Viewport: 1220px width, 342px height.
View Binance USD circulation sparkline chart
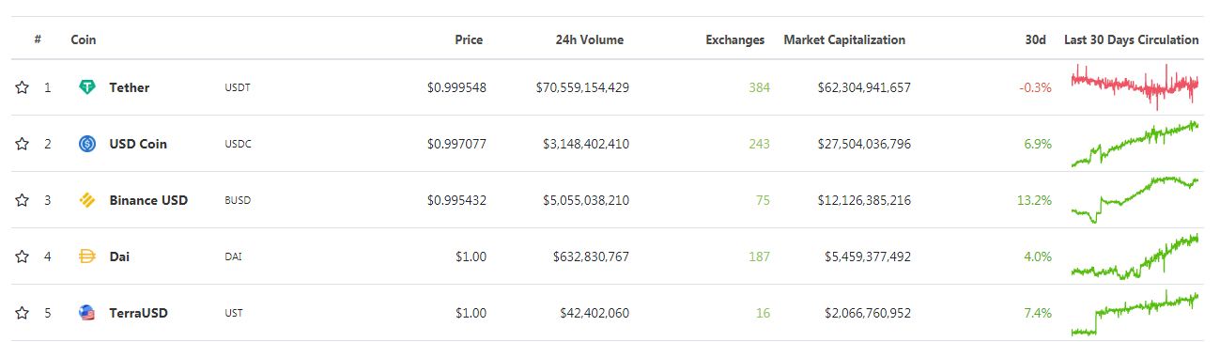pos(1135,200)
